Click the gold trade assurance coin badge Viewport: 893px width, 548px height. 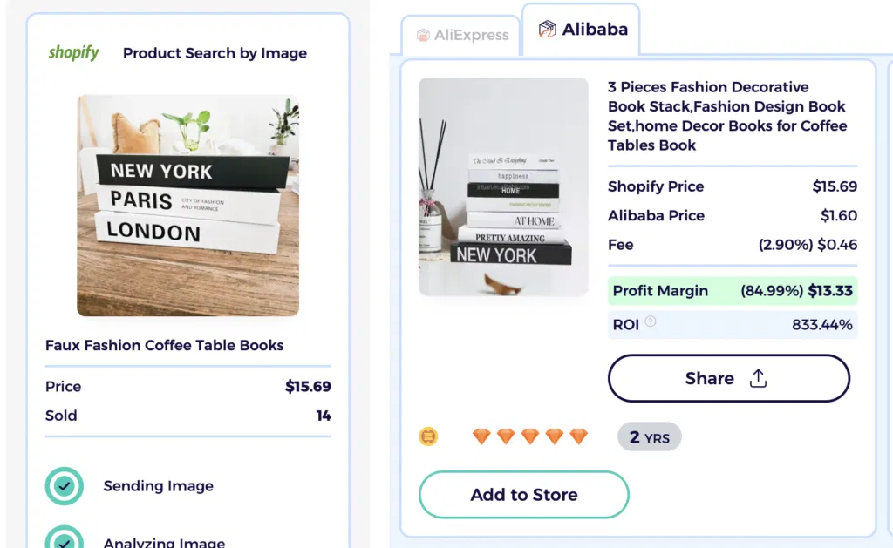pos(428,436)
